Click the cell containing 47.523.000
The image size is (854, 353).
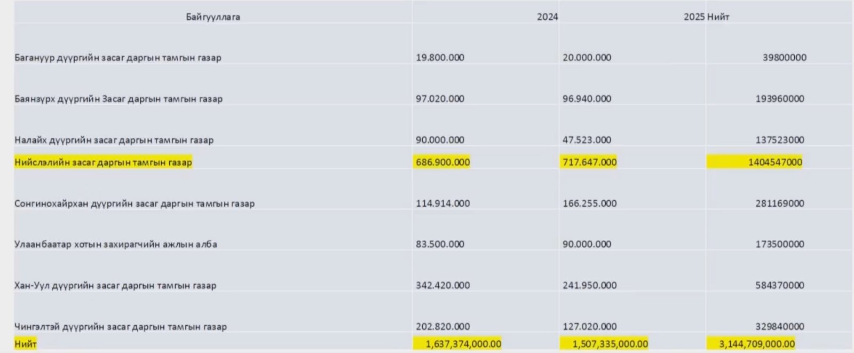coord(587,139)
